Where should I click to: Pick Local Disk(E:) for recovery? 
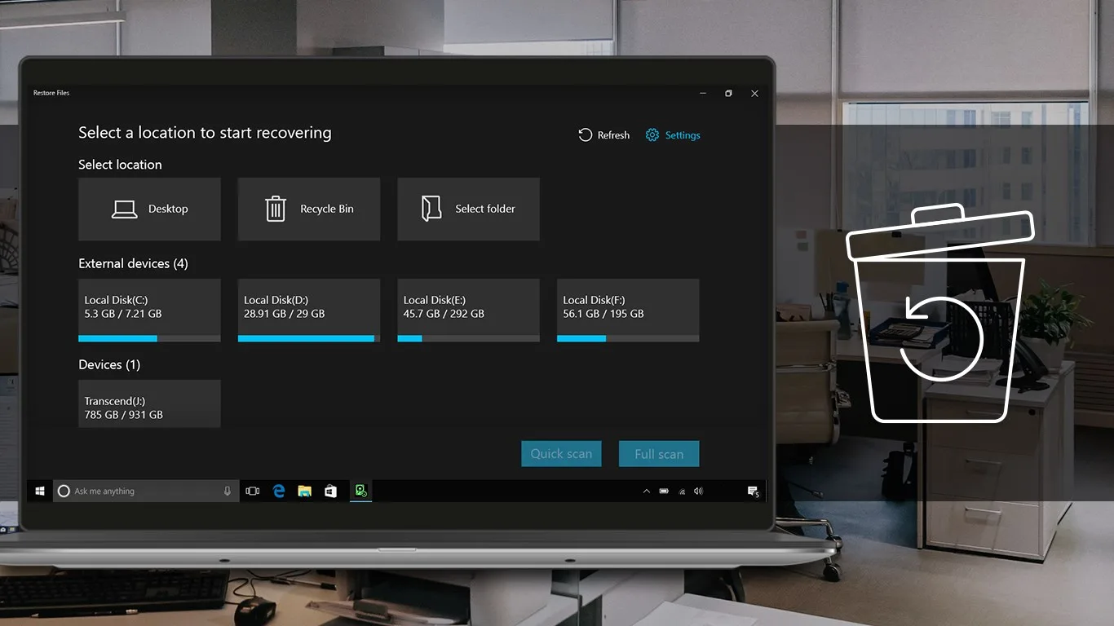pyautogui.click(x=468, y=311)
